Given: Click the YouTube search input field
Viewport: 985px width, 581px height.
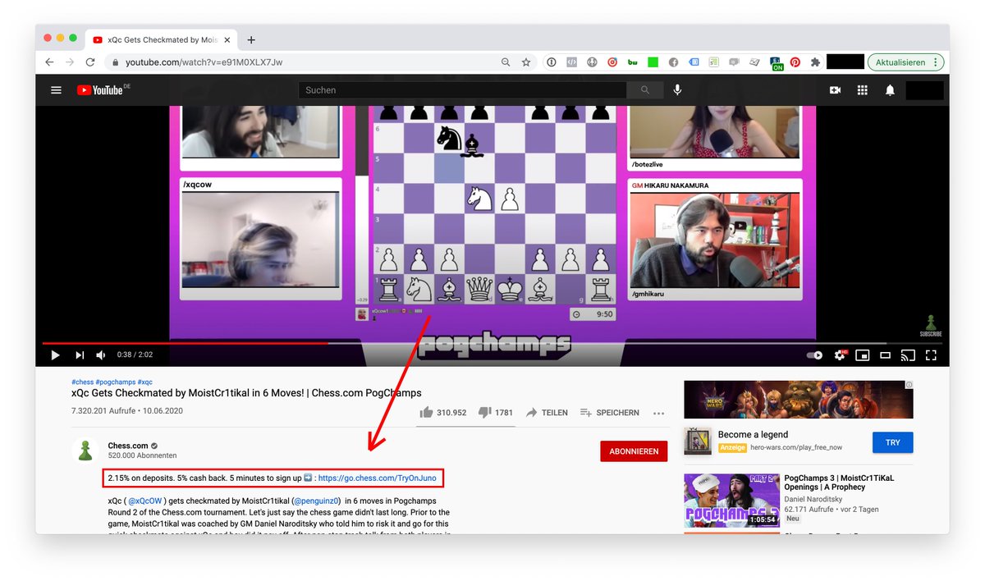Looking at the screenshot, I should [462, 90].
